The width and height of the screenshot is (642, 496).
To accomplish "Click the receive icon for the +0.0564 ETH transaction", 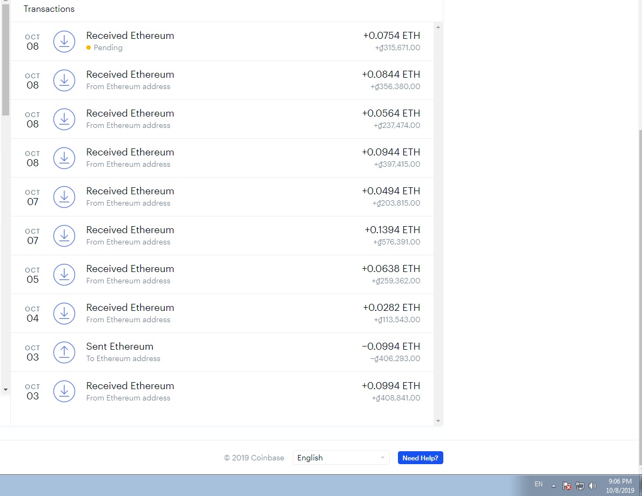I will pyautogui.click(x=64, y=119).
